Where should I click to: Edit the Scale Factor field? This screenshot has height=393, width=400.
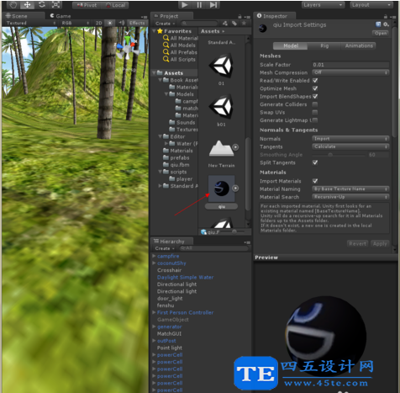(350, 65)
